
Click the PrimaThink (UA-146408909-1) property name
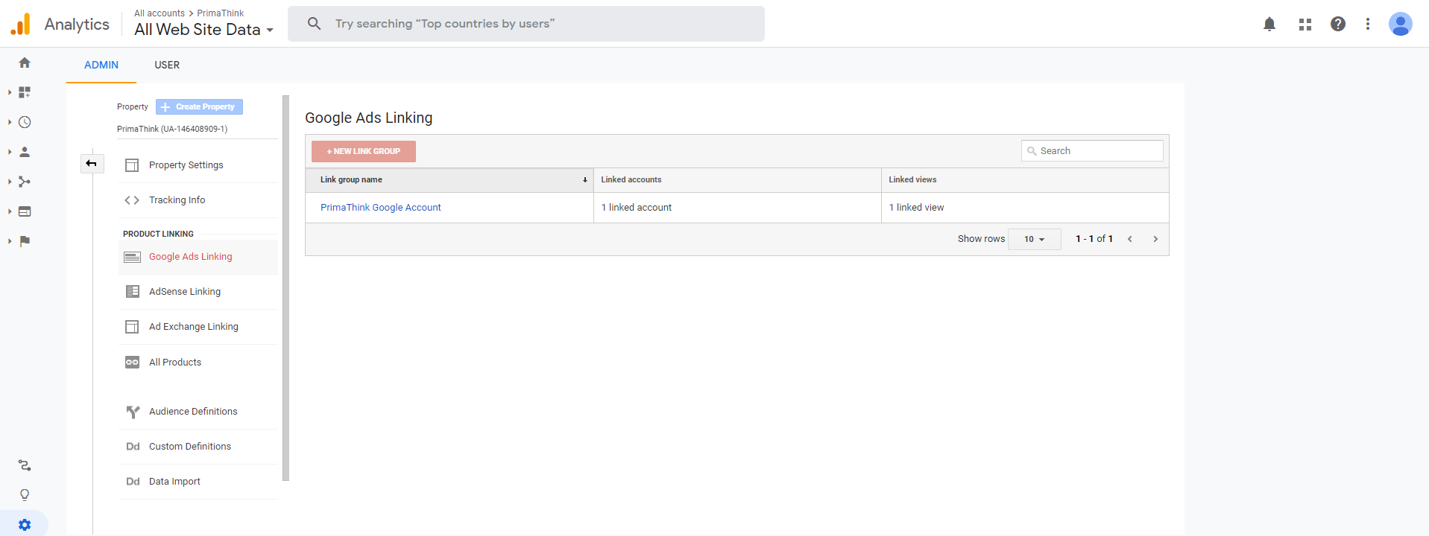172,129
